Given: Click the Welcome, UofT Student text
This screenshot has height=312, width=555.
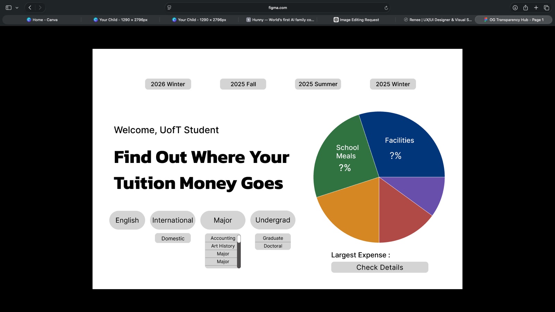Looking at the screenshot, I should pos(166,130).
